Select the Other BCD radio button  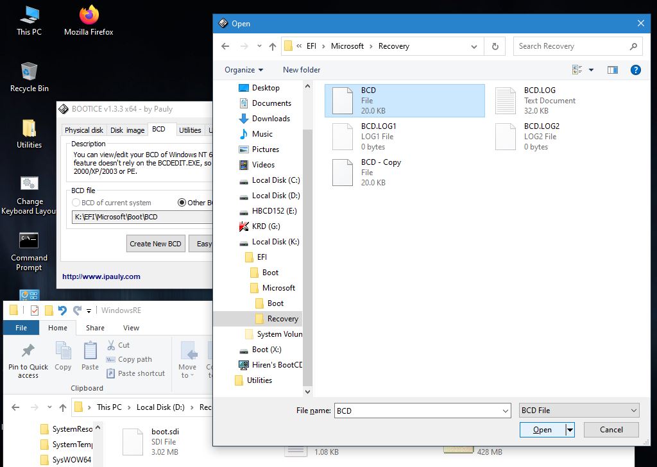[182, 203]
